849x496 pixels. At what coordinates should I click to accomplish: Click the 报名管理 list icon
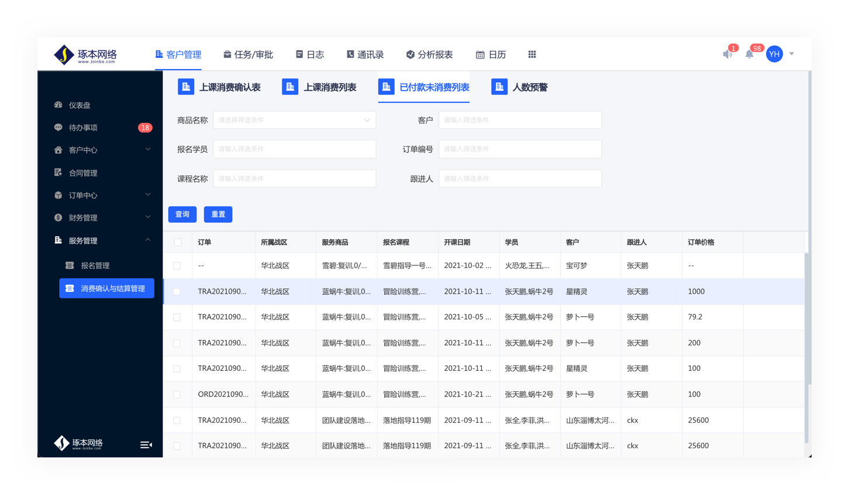70,266
